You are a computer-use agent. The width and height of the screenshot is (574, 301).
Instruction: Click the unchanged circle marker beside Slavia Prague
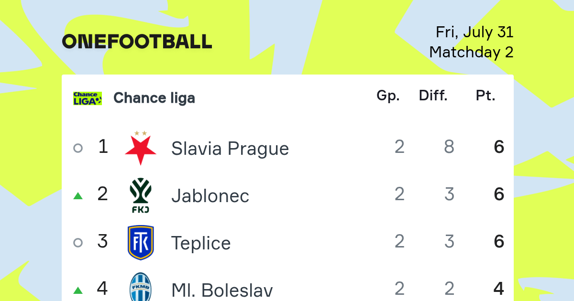point(78,148)
